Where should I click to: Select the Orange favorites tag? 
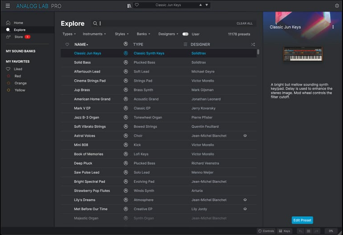(21, 83)
